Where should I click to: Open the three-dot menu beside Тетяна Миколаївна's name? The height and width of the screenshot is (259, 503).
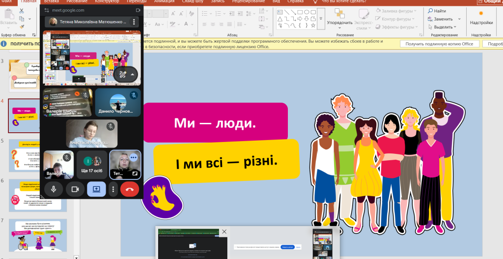point(133,22)
